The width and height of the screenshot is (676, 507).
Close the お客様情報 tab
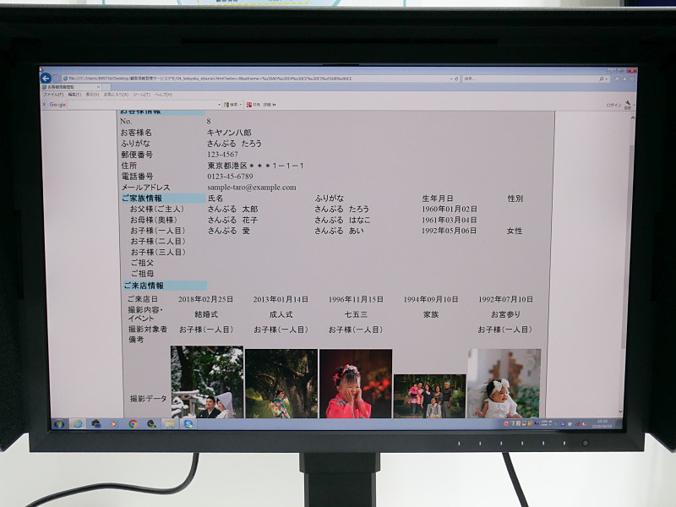tap(98, 87)
